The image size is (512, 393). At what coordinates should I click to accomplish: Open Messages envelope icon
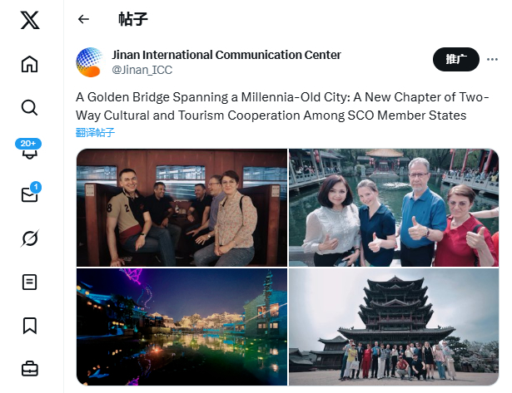point(31,192)
